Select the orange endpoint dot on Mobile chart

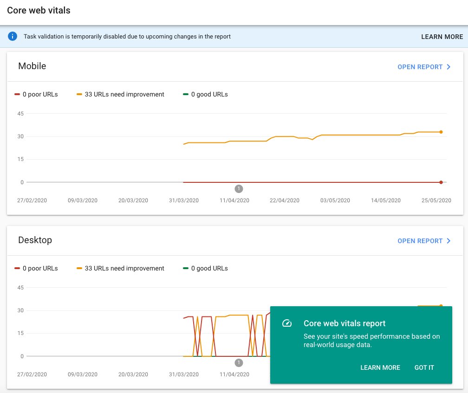pyautogui.click(x=441, y=132)
